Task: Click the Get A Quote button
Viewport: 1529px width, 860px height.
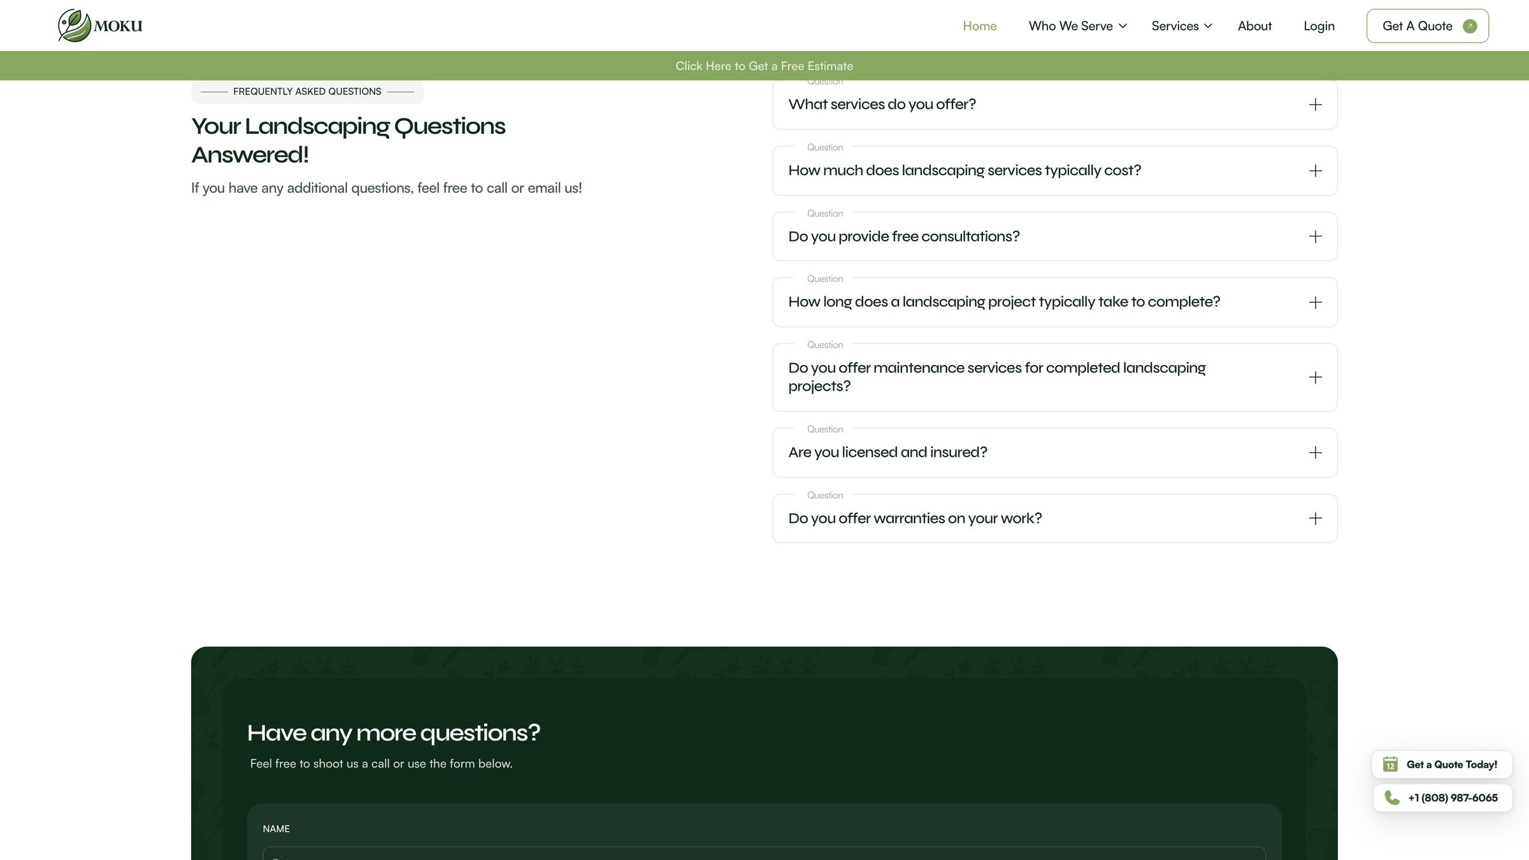Action: [x=1427, y=26]
